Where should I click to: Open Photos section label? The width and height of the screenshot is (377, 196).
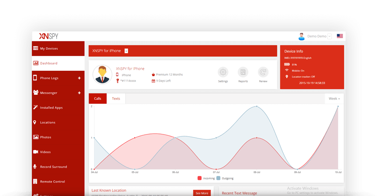[45, 137]
